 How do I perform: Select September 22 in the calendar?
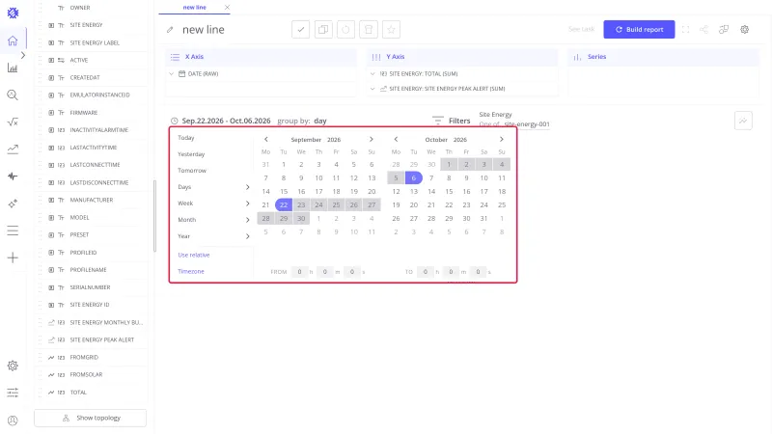coord(284,204)
